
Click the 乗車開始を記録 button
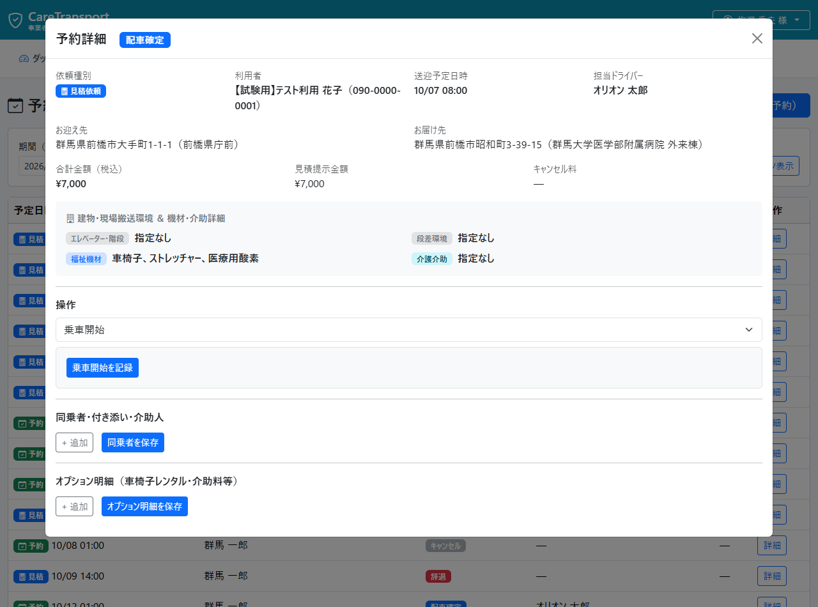(x=102, y=368)
